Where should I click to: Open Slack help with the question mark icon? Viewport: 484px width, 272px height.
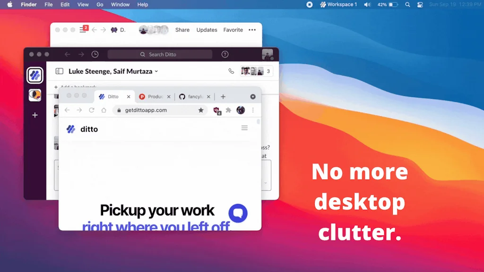pyautogui.click(x=225, y=54)
